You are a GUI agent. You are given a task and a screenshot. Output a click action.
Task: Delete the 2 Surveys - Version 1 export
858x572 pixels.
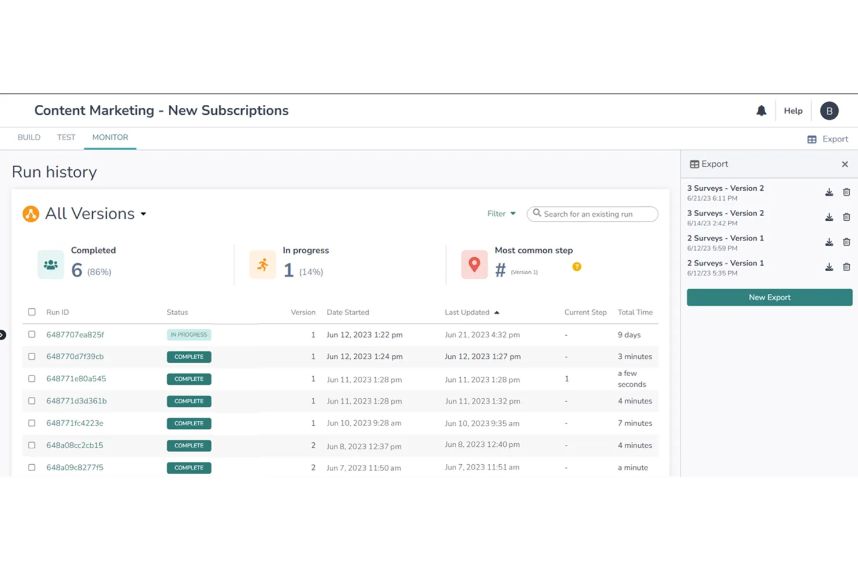[846, 242]
